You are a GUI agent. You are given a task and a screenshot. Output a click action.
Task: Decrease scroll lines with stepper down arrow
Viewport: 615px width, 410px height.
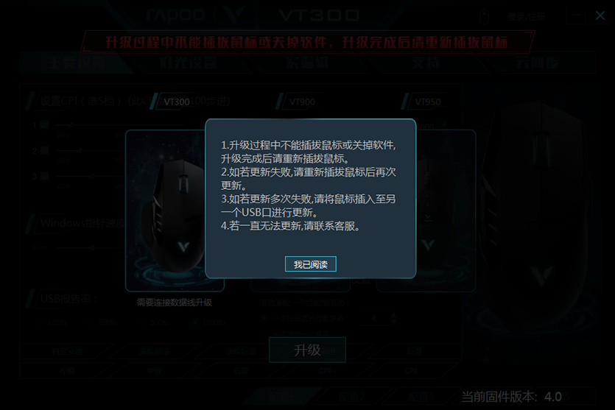point(393,322)
